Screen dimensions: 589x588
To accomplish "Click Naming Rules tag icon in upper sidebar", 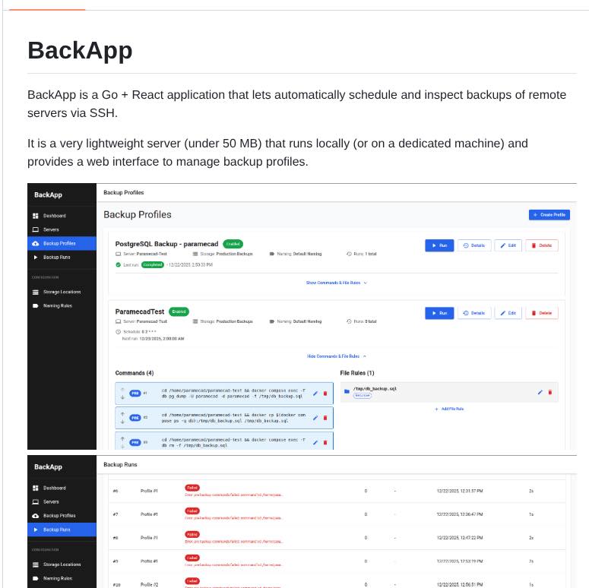I will point(35,305).
